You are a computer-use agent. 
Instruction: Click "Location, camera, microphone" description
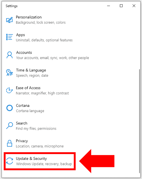click(40, 146)
